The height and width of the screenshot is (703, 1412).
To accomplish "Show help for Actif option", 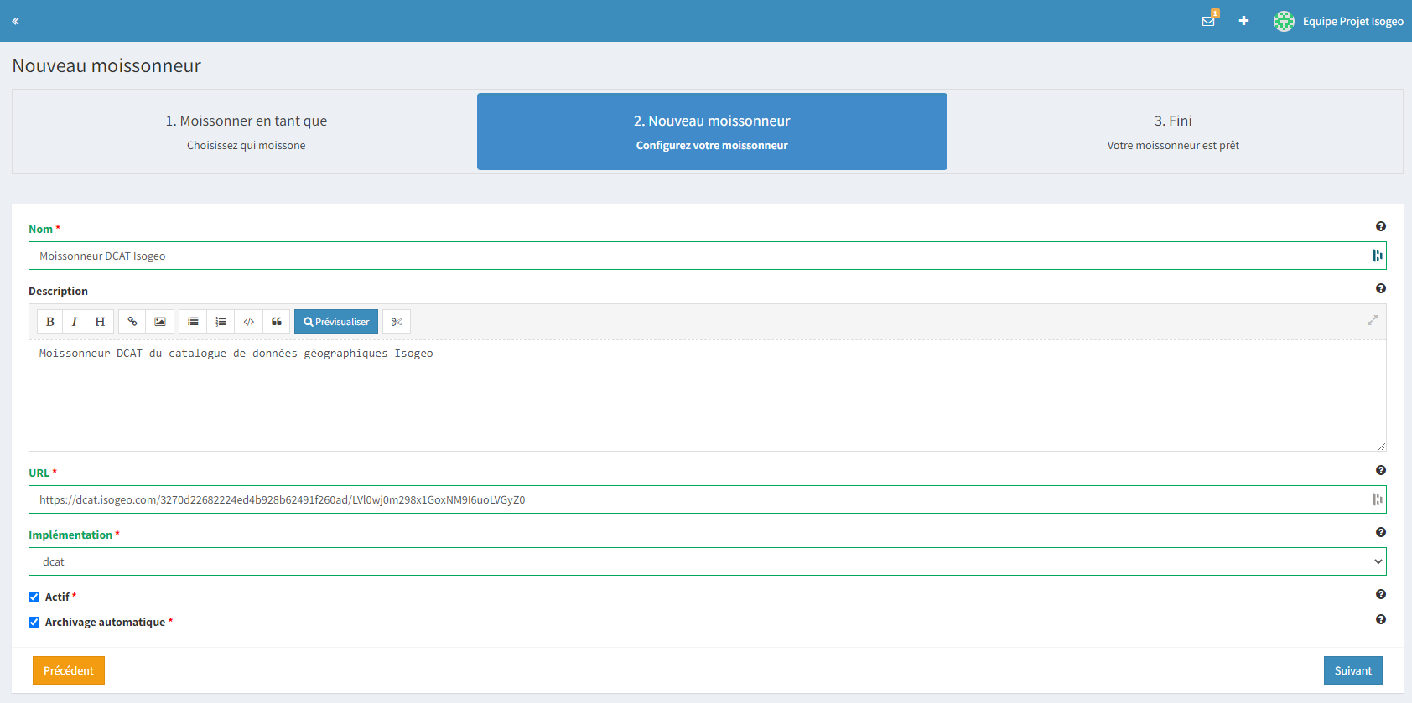I will coord(1381,594).
